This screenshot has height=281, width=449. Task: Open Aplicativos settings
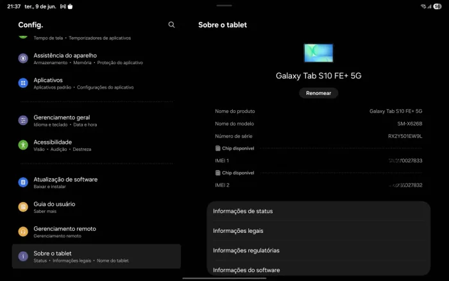[96, 83]
